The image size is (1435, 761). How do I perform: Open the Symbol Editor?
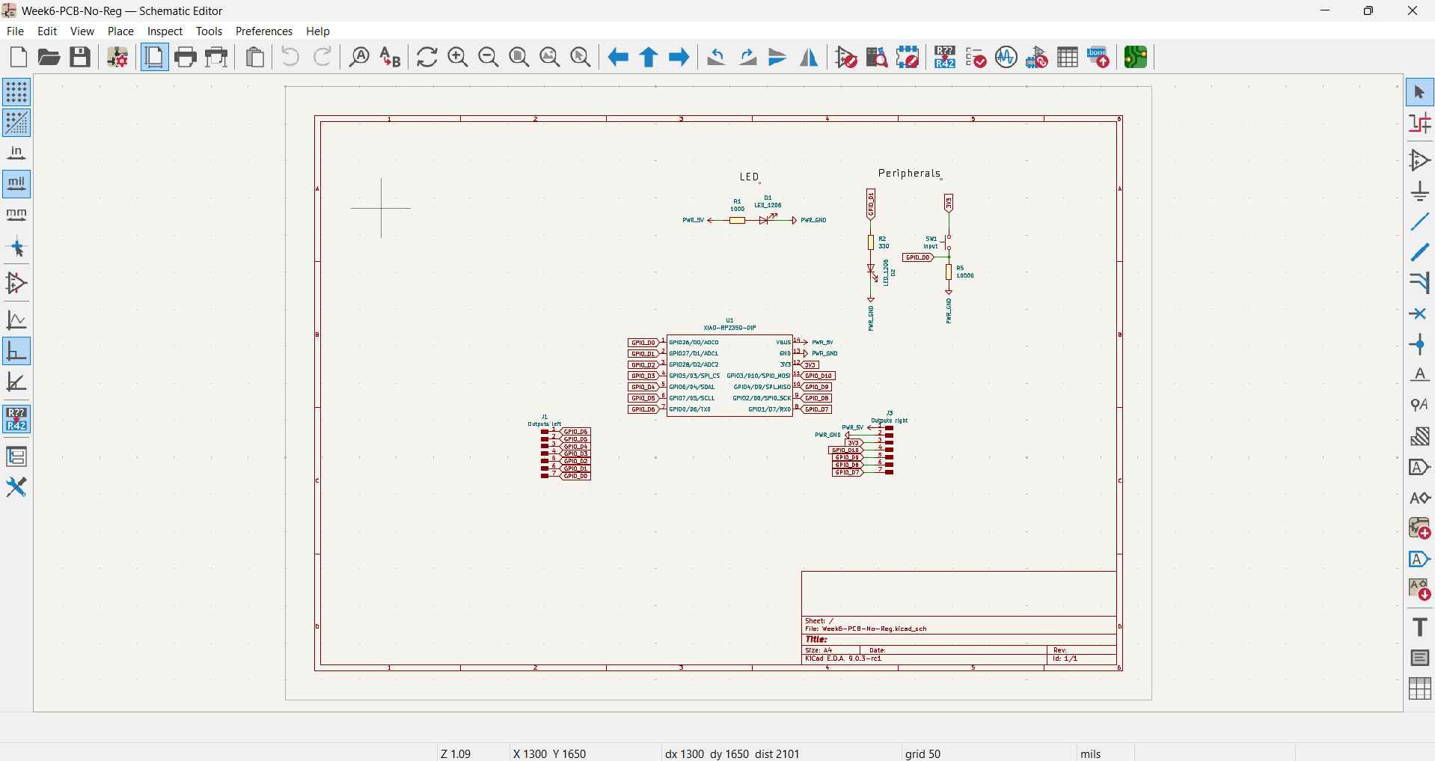pyautogui.click(x=846, y=57)
